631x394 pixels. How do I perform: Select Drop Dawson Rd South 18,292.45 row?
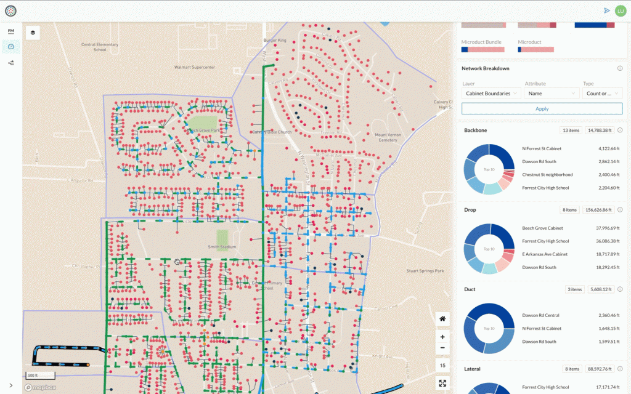(x=571, y=267)
